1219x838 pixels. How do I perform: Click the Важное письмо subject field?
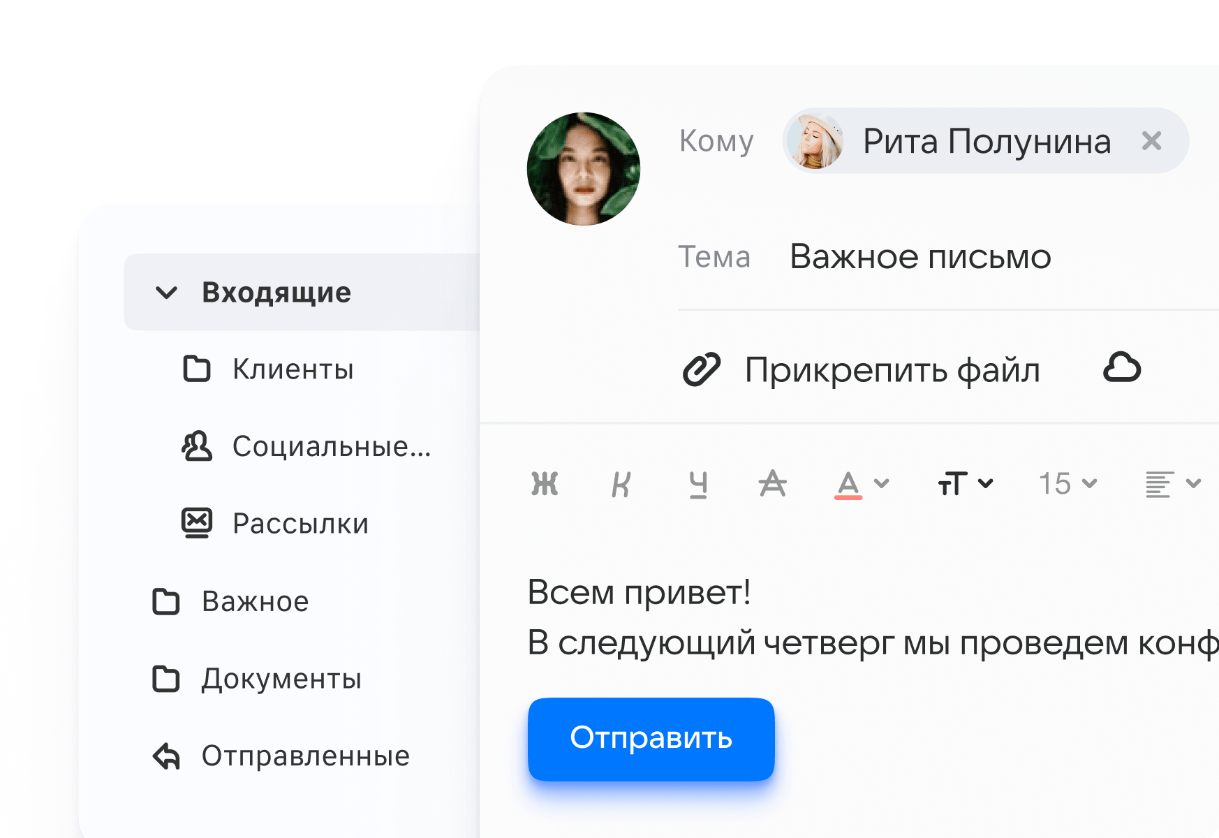(920, 257)
